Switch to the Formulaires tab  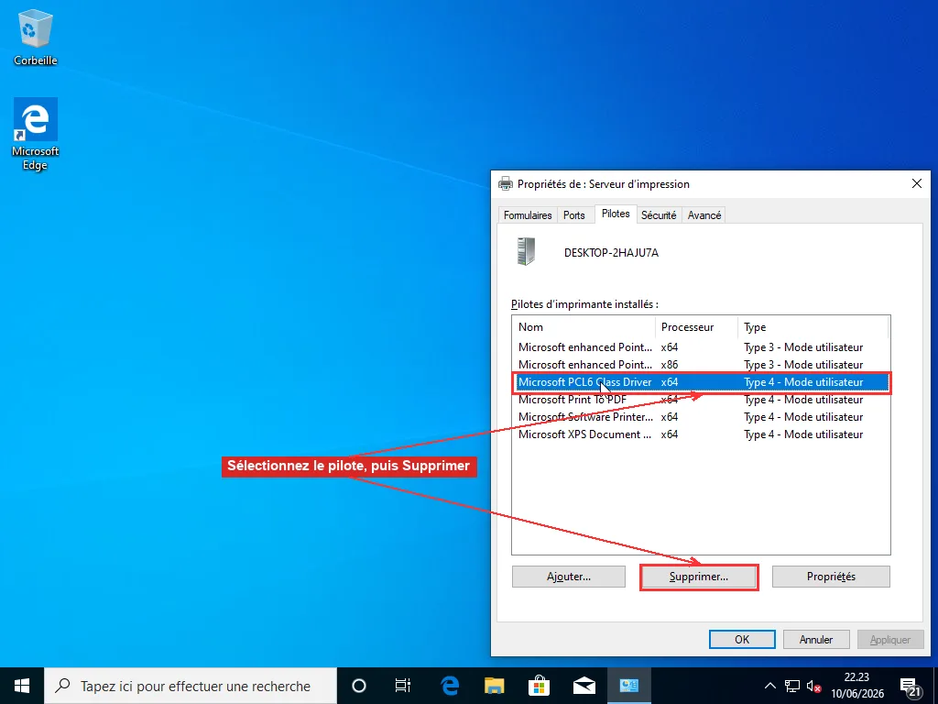click(x=528, y=214)
